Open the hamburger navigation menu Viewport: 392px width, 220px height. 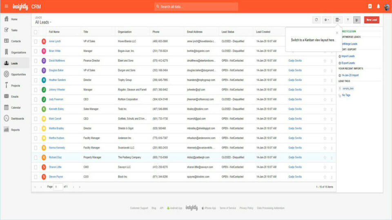pyautogui.click(x=7, y=6)
